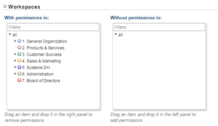The height and width of the screenshot is (126, 218).
Task: Click the red circle icon for Board of Directors
Action: pyautogui.click(x=19, y=80)
